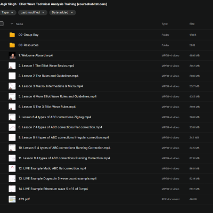Screen dimensions: 213x213
Task: Select 9. Lesson 8 Irregular correction.mp4
Action: click(x=64, y=137)
